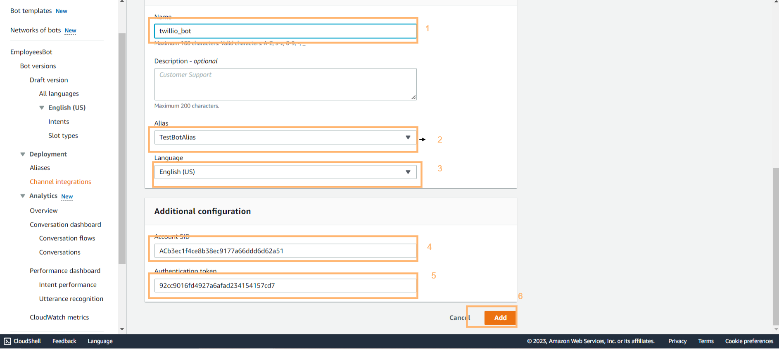Click the description resize handle
Image resolution: width=779 pixels, height=349 pixels.
tap(413, 97)
